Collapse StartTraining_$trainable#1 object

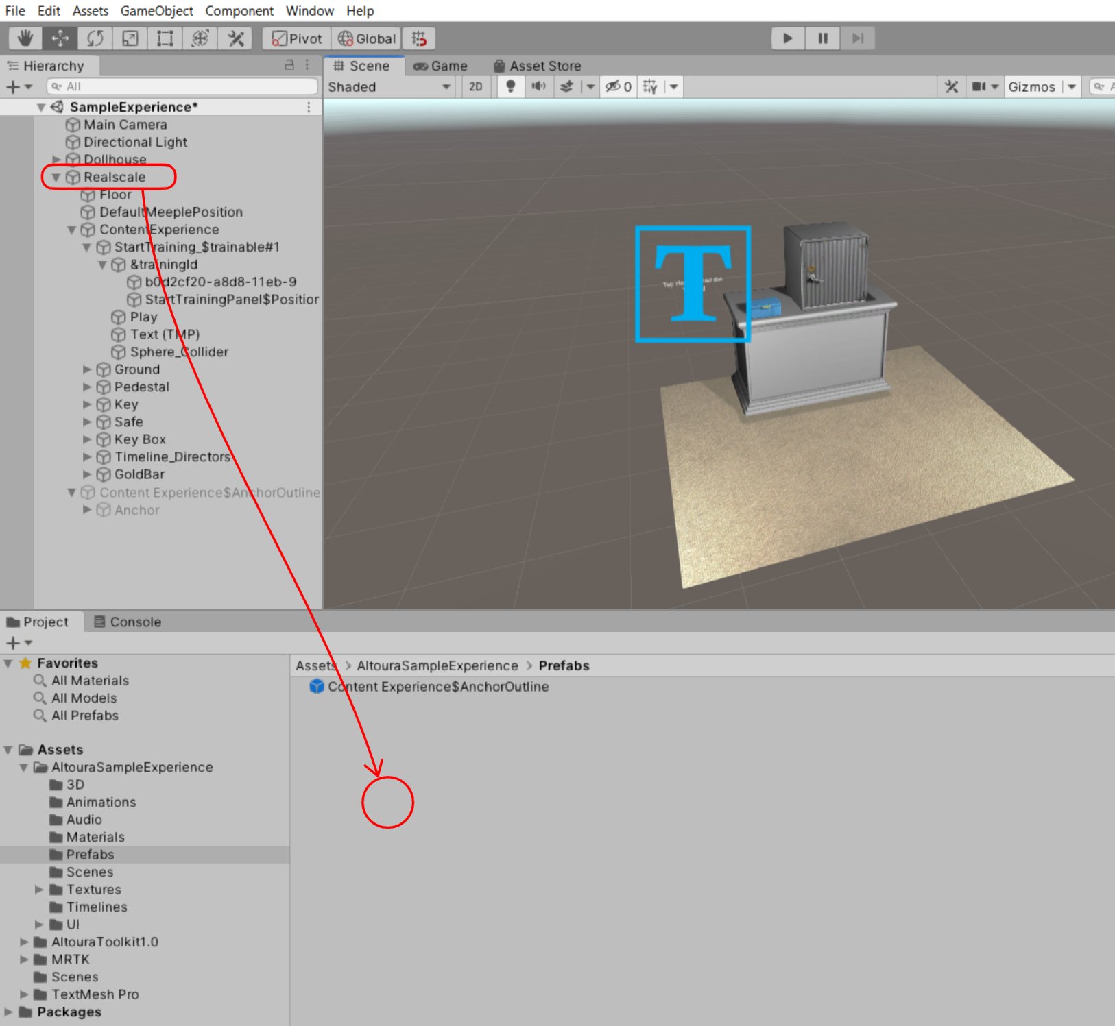click(86, 247)
